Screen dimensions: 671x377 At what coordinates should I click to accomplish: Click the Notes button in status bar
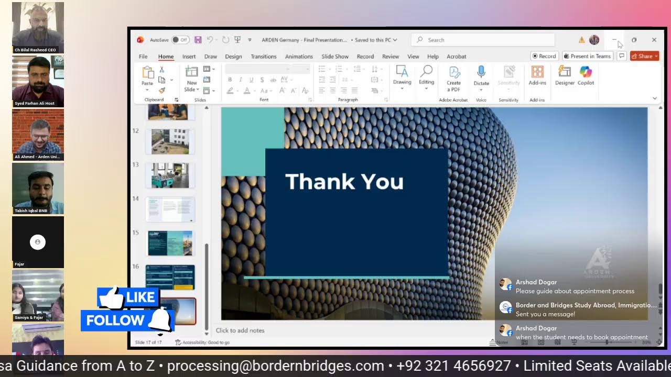pos(499,342)
